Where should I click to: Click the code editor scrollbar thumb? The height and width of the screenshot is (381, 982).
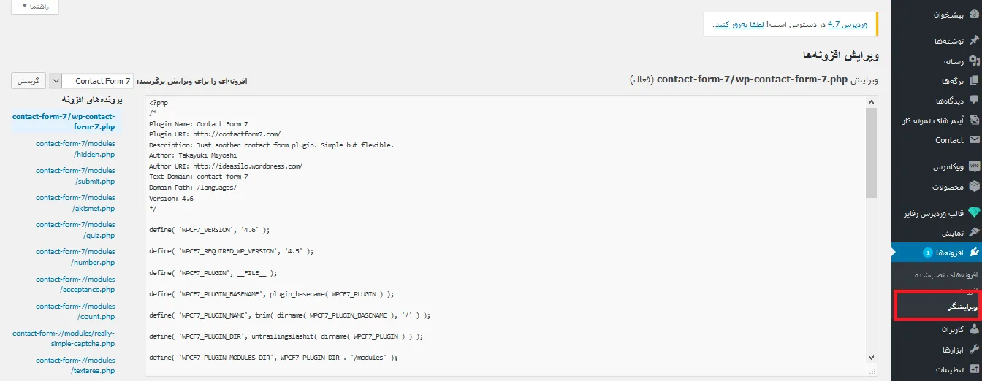pyautogui.click(x=871, y=153)
